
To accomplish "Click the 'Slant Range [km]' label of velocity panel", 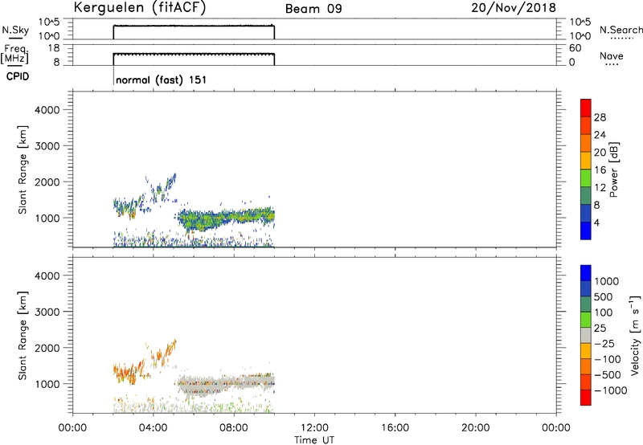I will point(23,336).
